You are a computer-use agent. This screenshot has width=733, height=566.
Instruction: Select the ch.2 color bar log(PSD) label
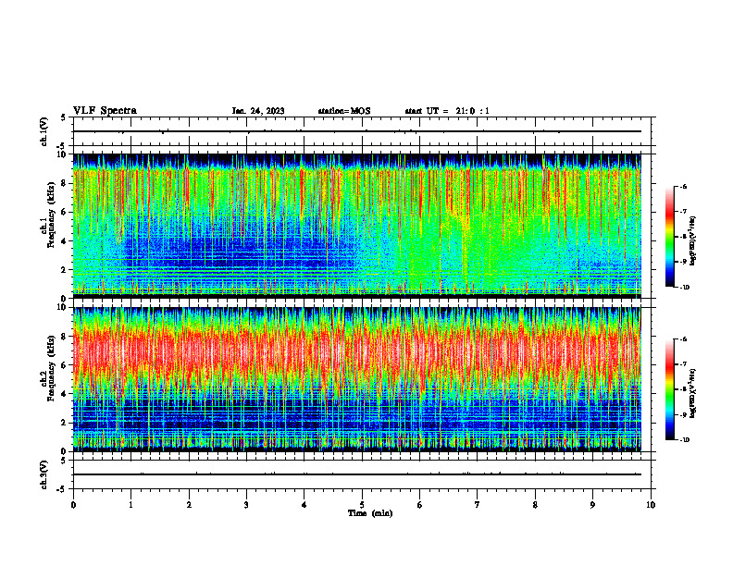tap(692, 394)
